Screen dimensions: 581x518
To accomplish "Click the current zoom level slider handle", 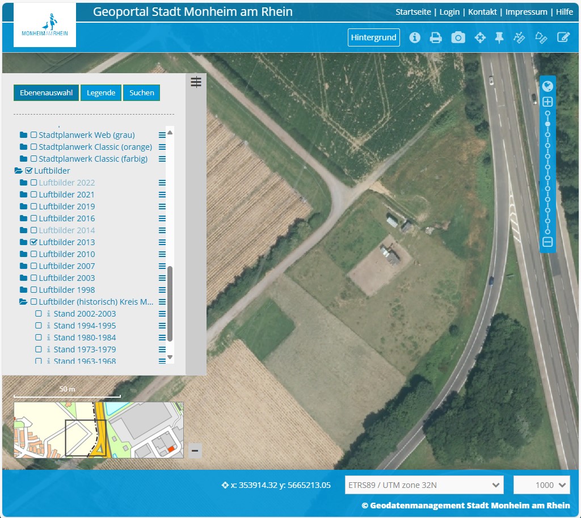I will click(x=548, y=124).
